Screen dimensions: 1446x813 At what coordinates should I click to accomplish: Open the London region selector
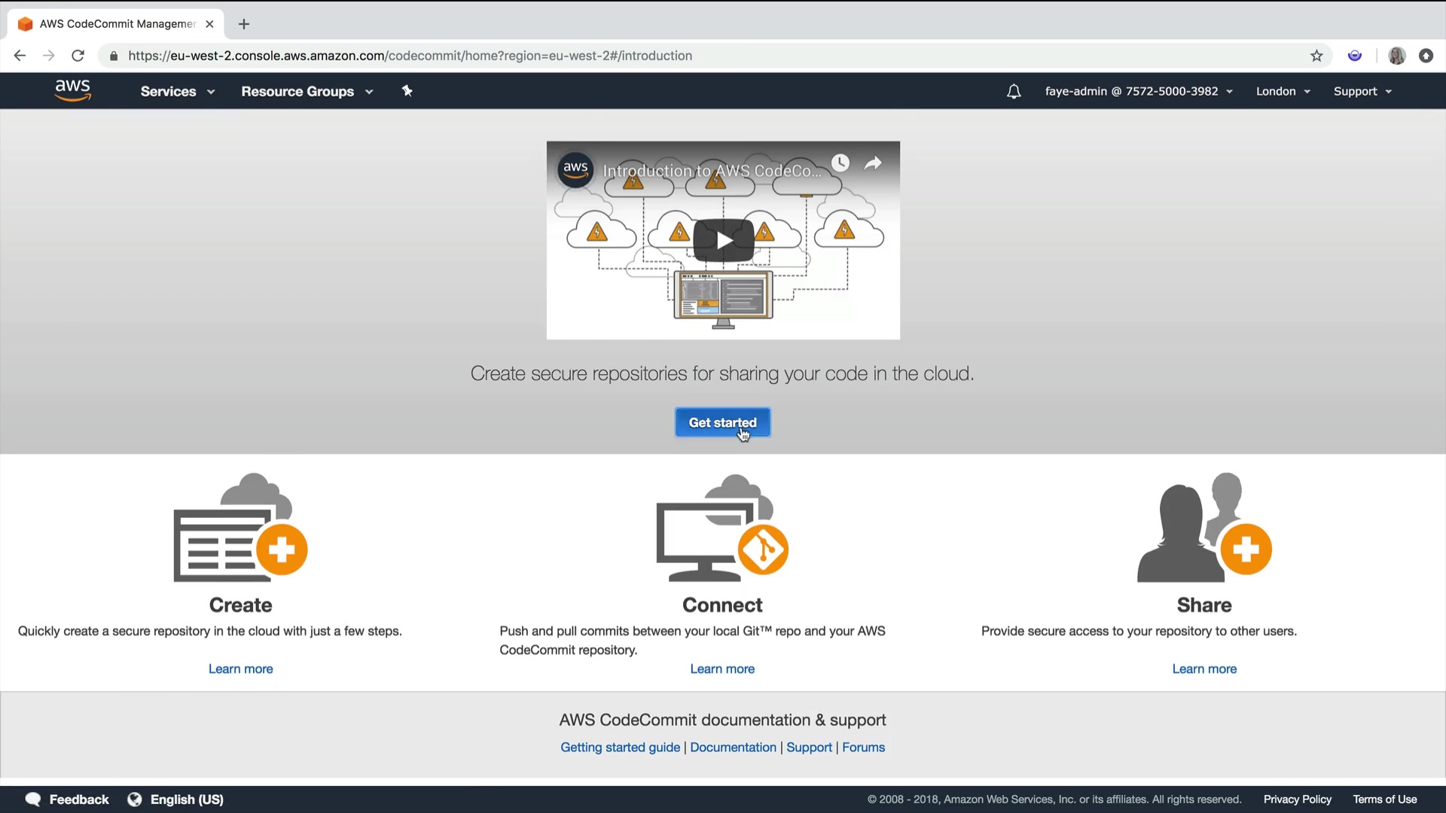pos(1283,91)
